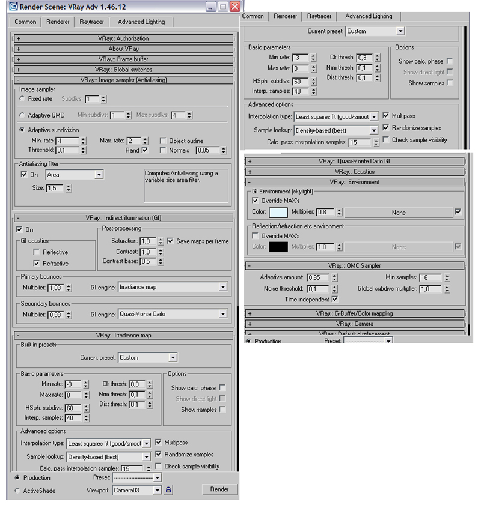Viewport: 481px width, 508px height.
Task: Open the Advanced Lighting tab in the right panel
Action: 369,16
